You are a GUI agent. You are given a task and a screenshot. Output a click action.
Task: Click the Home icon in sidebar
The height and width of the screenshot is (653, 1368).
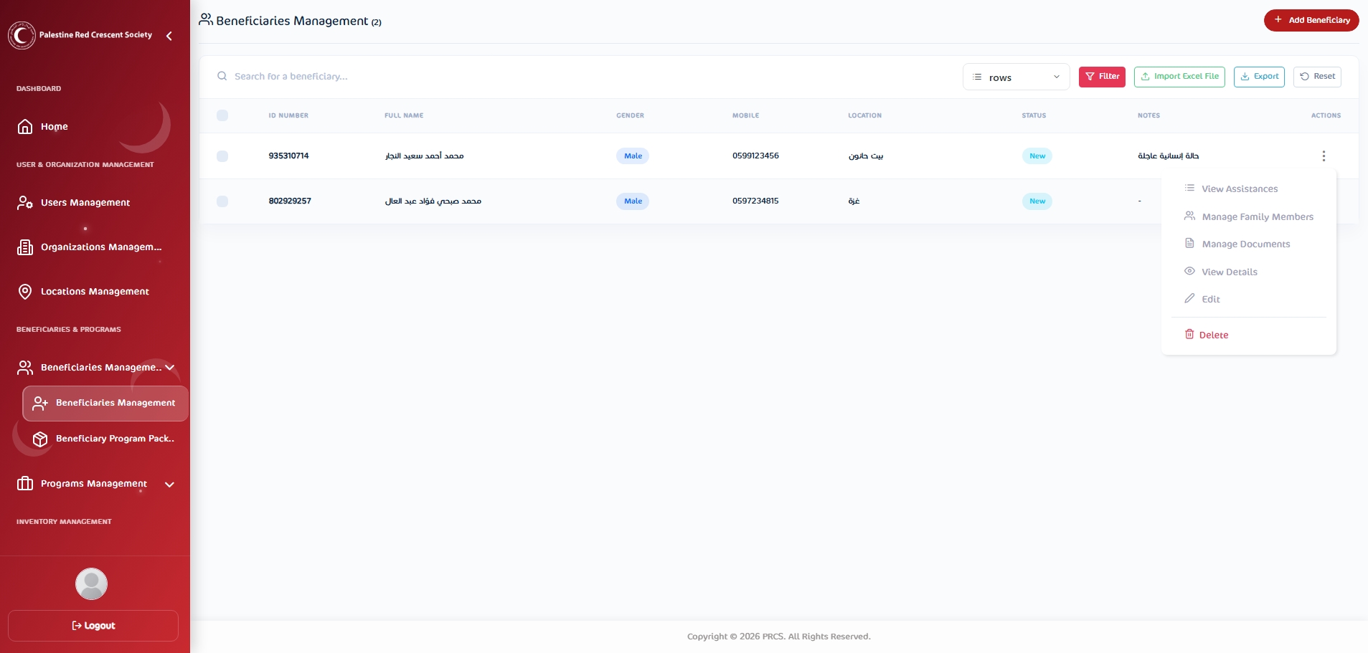tap(25, 127)
